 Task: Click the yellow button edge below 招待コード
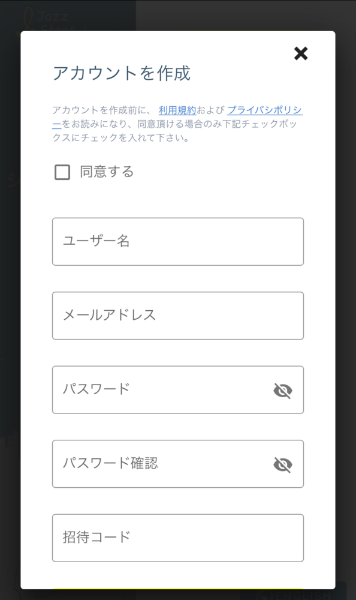[178, 588]
